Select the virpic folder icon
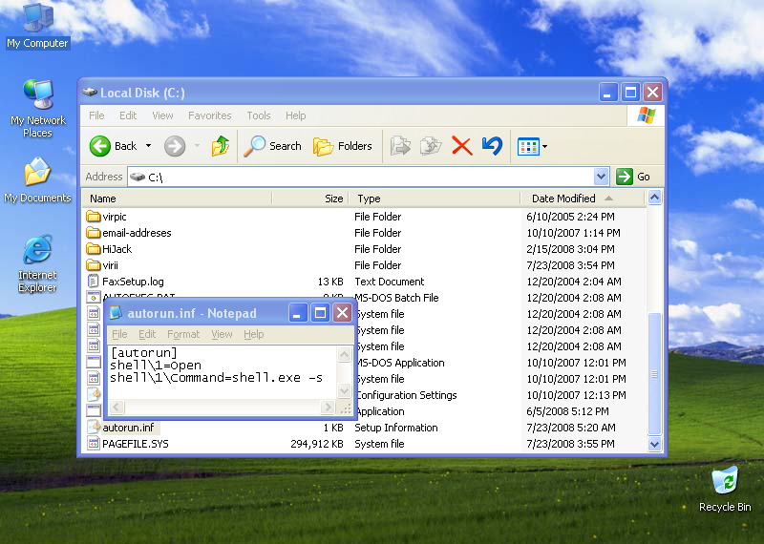Image resolution: width=764 pixels, height=544 pixels. pos(93,217)
